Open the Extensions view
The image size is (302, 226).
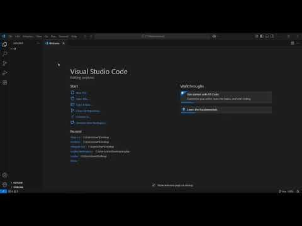coord(4,82)
